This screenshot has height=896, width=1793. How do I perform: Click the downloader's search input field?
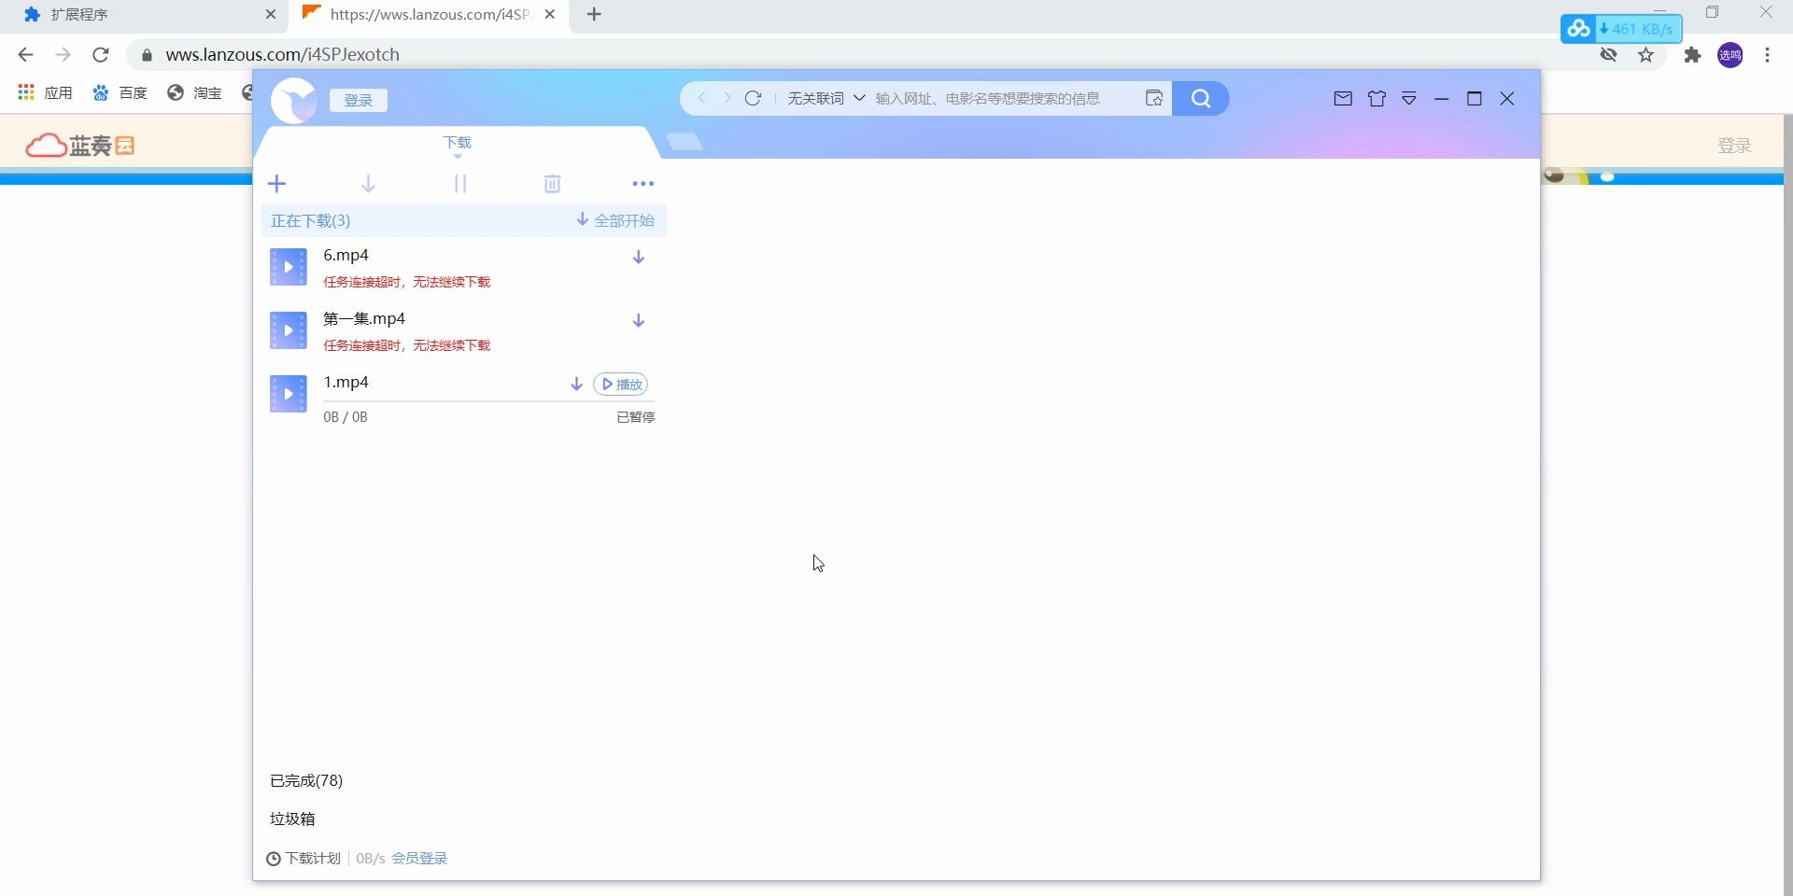point(1004,98)
